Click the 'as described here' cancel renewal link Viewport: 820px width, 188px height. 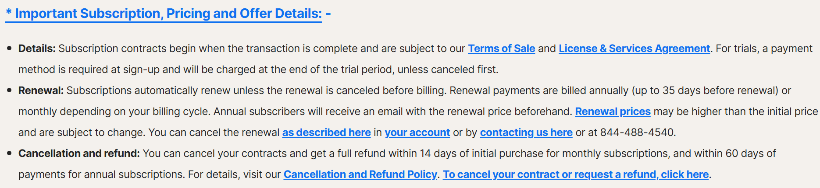tap(326, 132)
